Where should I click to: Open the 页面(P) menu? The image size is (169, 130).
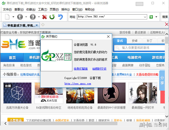[x=54, y=9]
